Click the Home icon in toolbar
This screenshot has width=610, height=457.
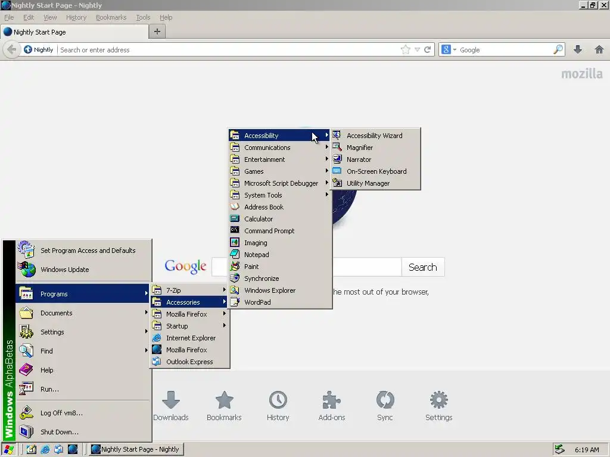[x=599, y=49]
